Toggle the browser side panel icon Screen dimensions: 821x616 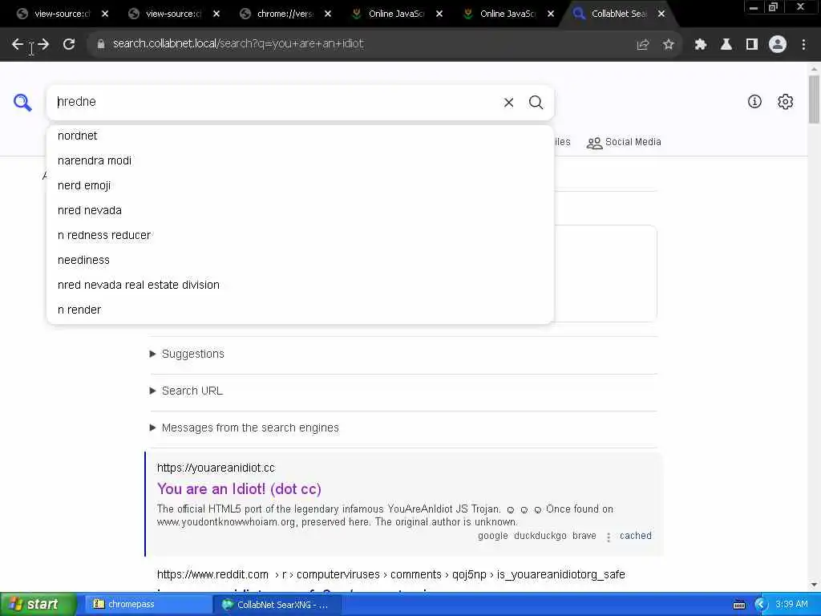click(752, 45)
